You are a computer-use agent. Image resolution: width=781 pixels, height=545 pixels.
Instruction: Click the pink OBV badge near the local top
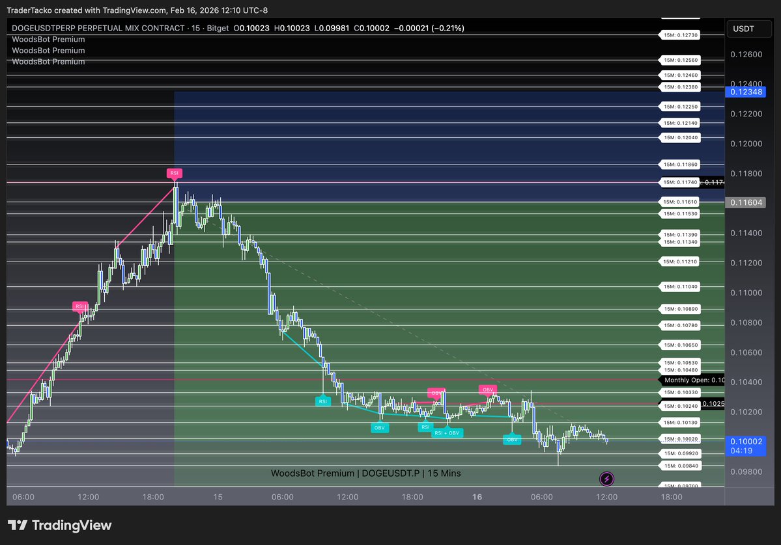coord(487,389)
